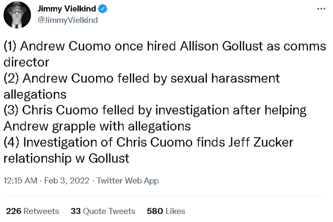Open Jimmy Vielkind's profile picture
The image size is (333, 222).
tap(17, 14)
